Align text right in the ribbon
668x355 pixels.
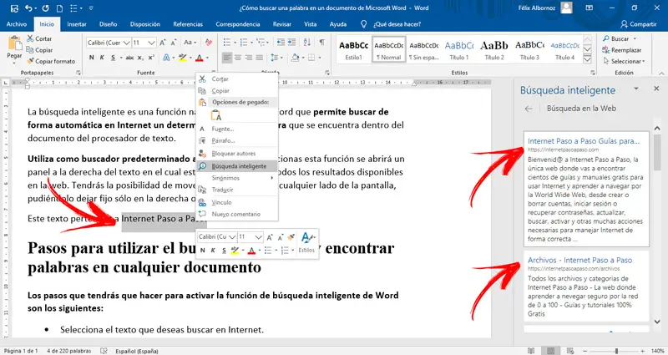(x=248, y=58)
